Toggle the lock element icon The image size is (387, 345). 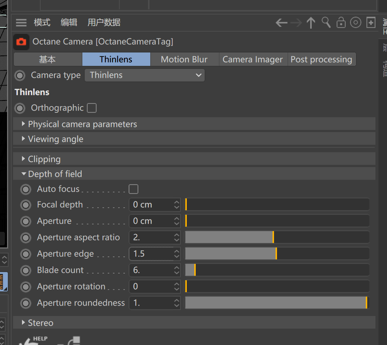point(341,23)
